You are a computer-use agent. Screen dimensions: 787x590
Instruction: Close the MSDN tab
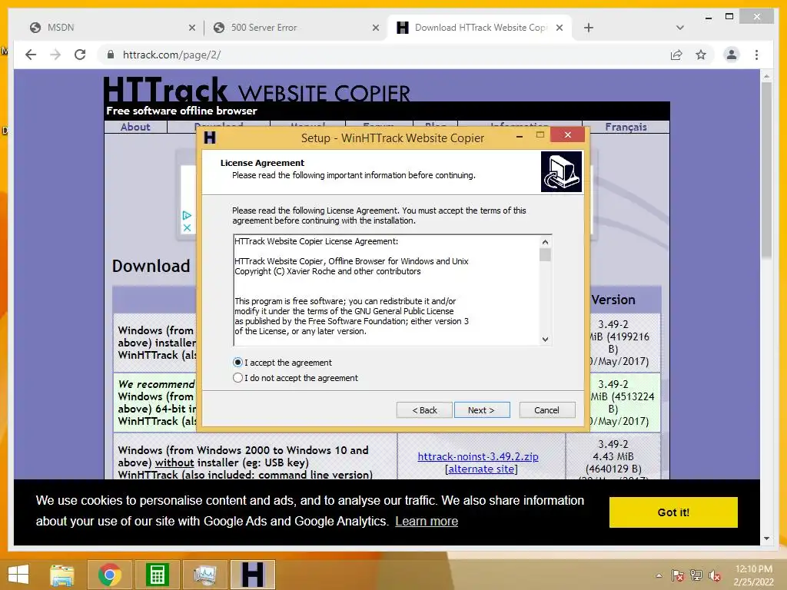pos(191,28)
